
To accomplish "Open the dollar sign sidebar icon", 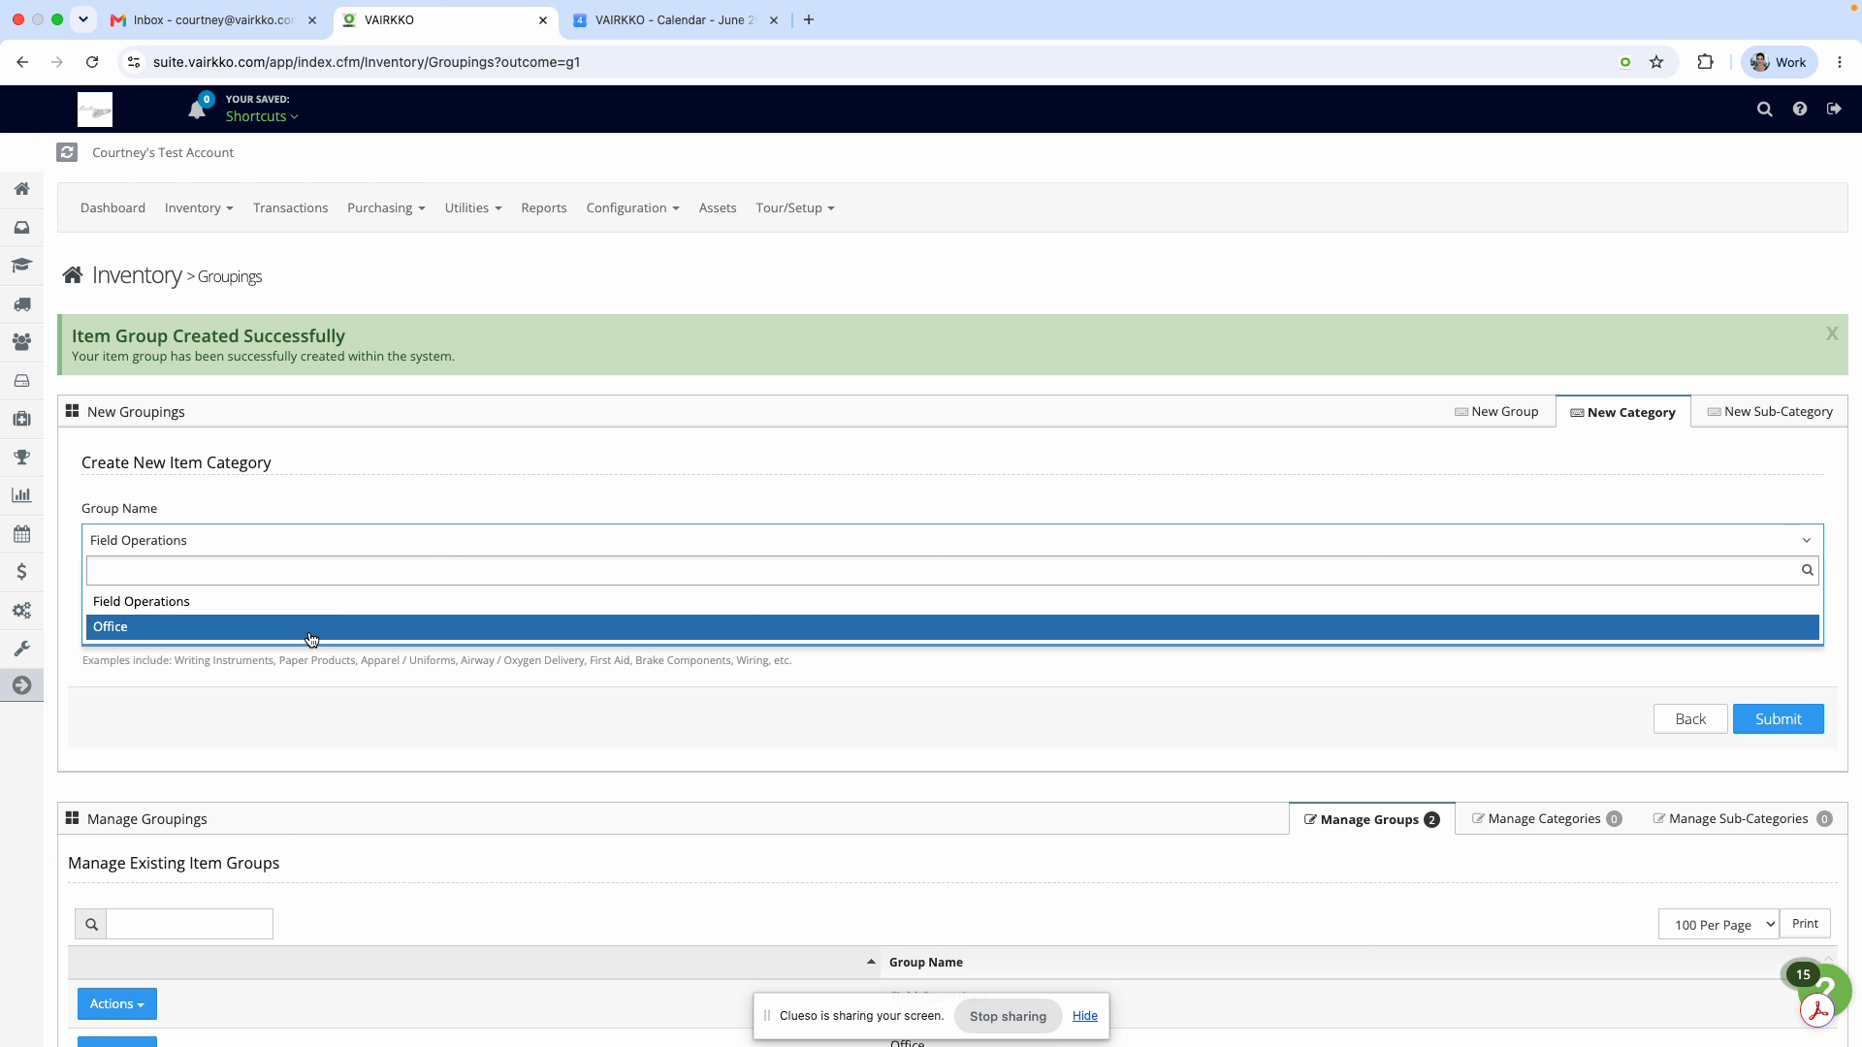I will pyautogui.click(x=21, y=572).
